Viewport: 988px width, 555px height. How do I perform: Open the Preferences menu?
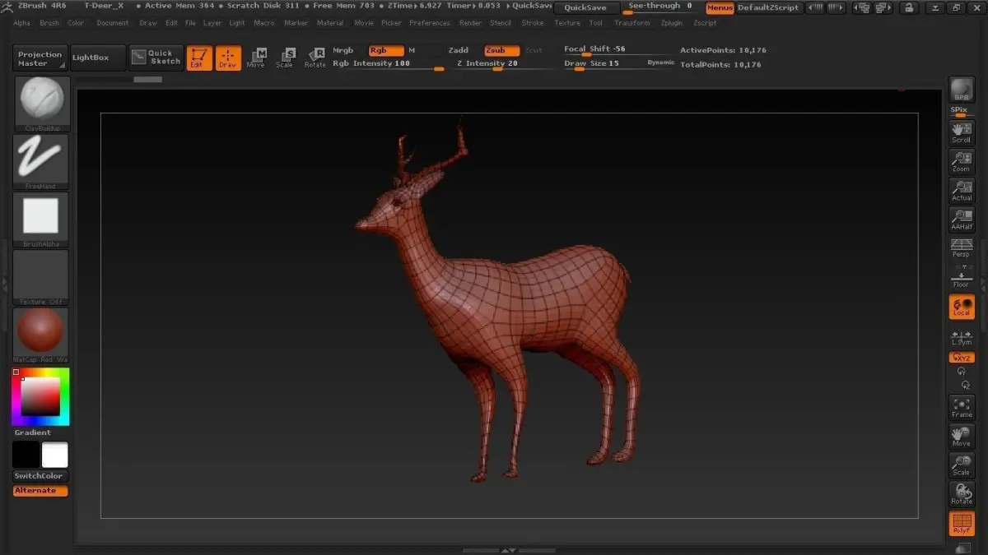pos(430,23)
